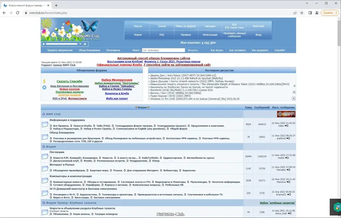Open Автономный способ обхода блокировок сайтов link

[154, 58]
